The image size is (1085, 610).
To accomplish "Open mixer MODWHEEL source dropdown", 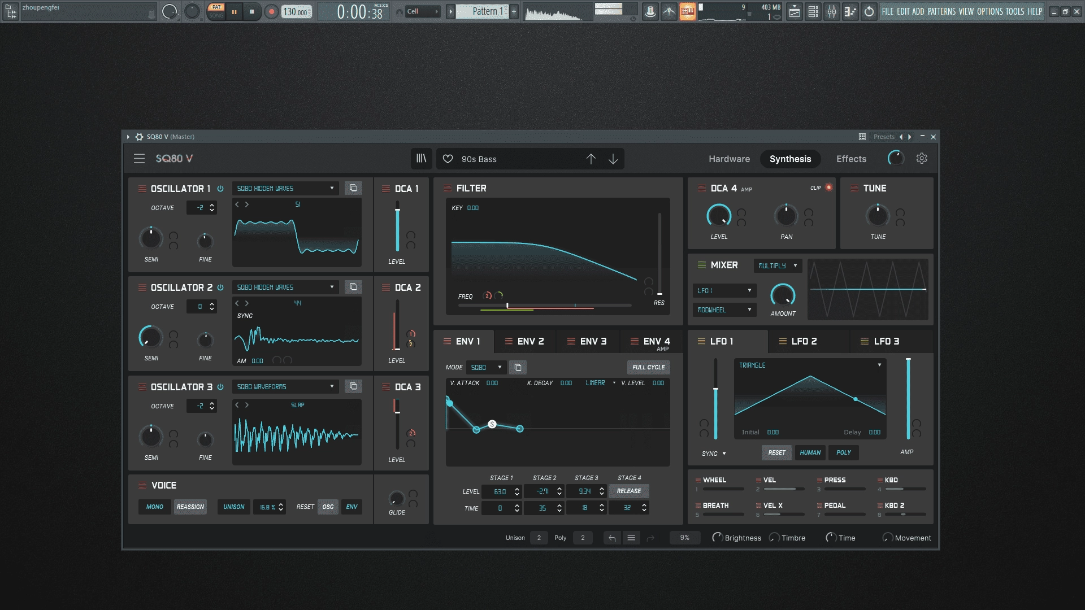I will (724, 310).
